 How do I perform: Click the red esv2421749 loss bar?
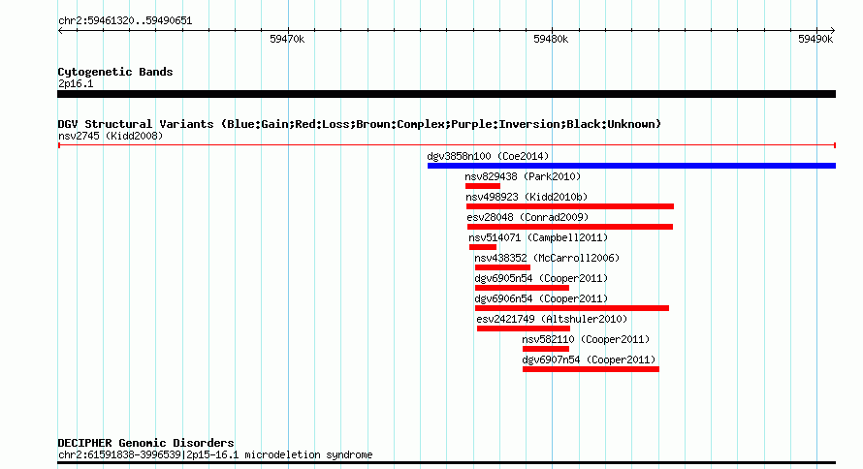(524, 328)
